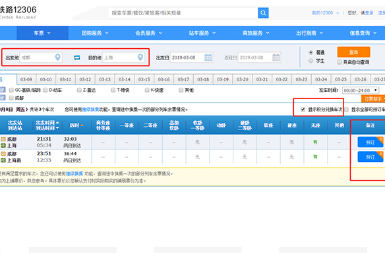This screenshot has width=385, height=253.
Task: Open the 信息查询 navigation dropdown
Action: coord(363,33)
